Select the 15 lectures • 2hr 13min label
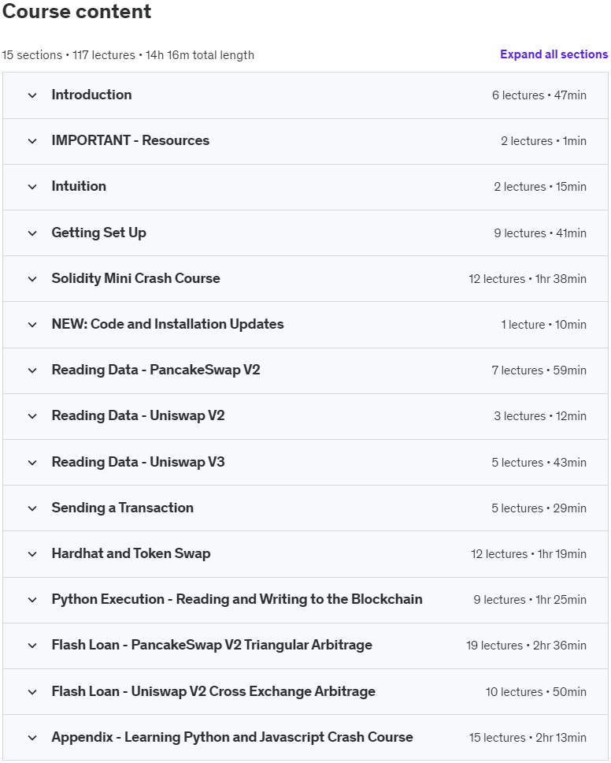 click(528, 738)
